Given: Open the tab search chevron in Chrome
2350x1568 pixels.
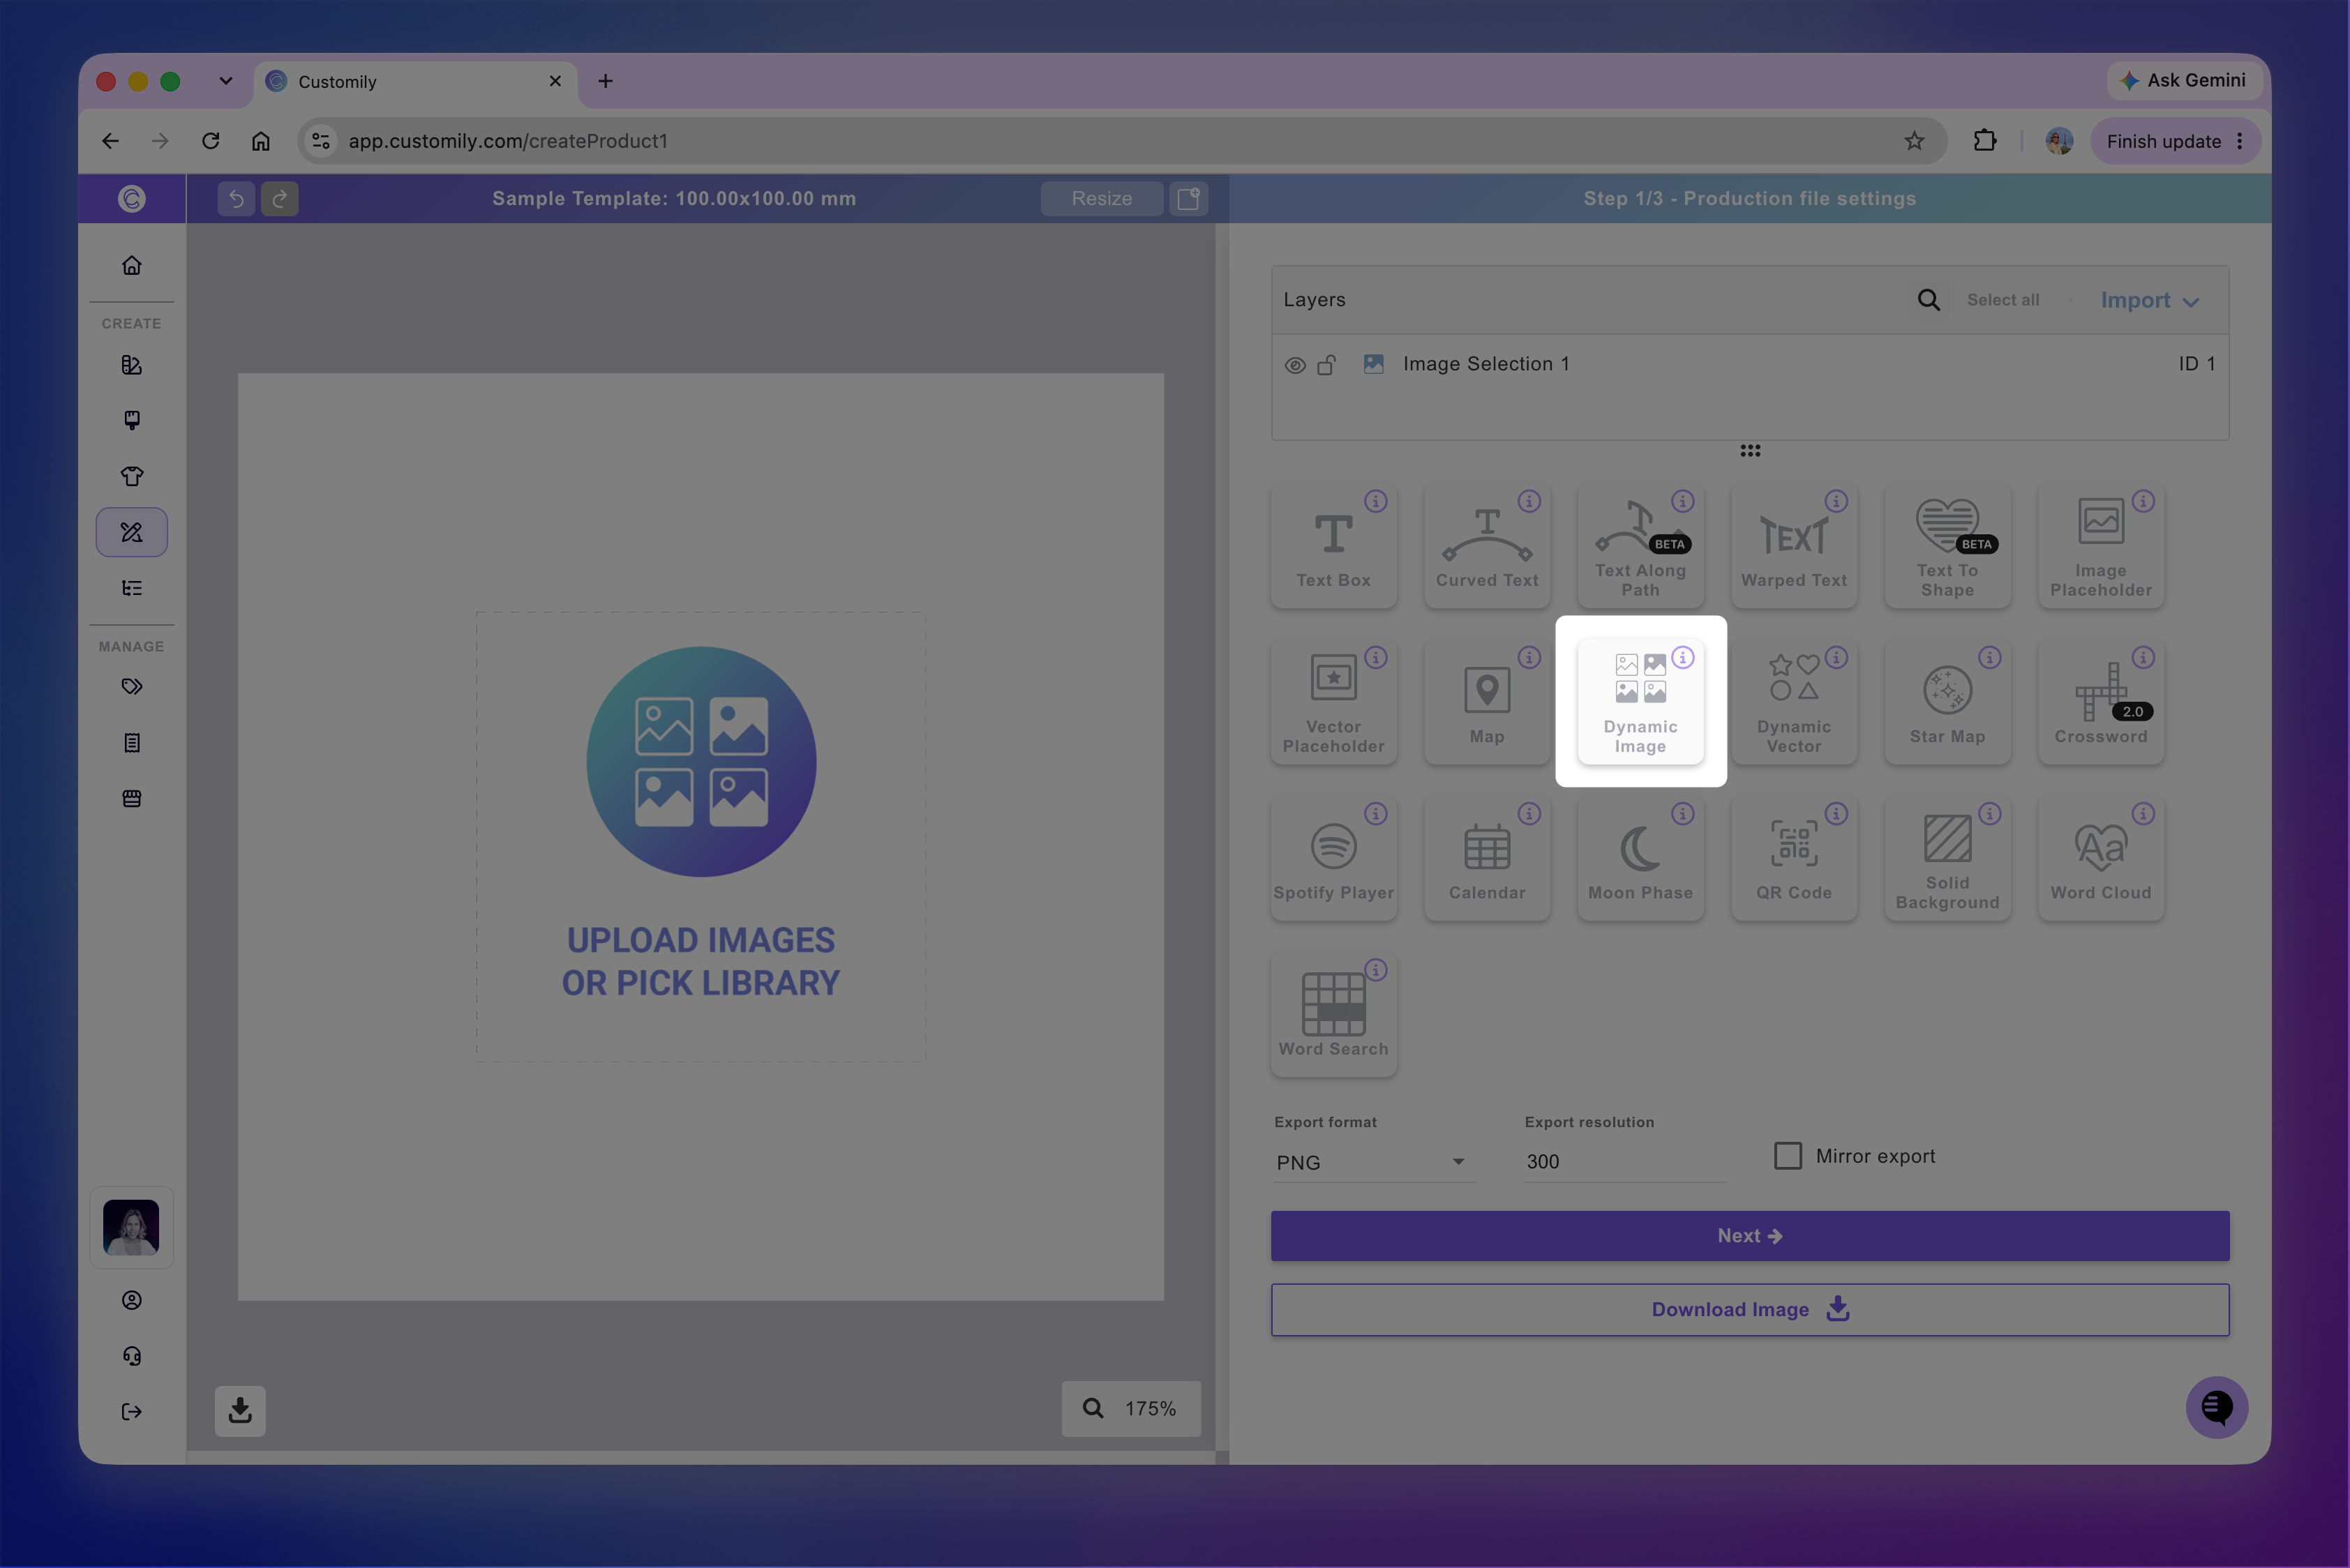Looking at the screenshot, I should [225, 81].
